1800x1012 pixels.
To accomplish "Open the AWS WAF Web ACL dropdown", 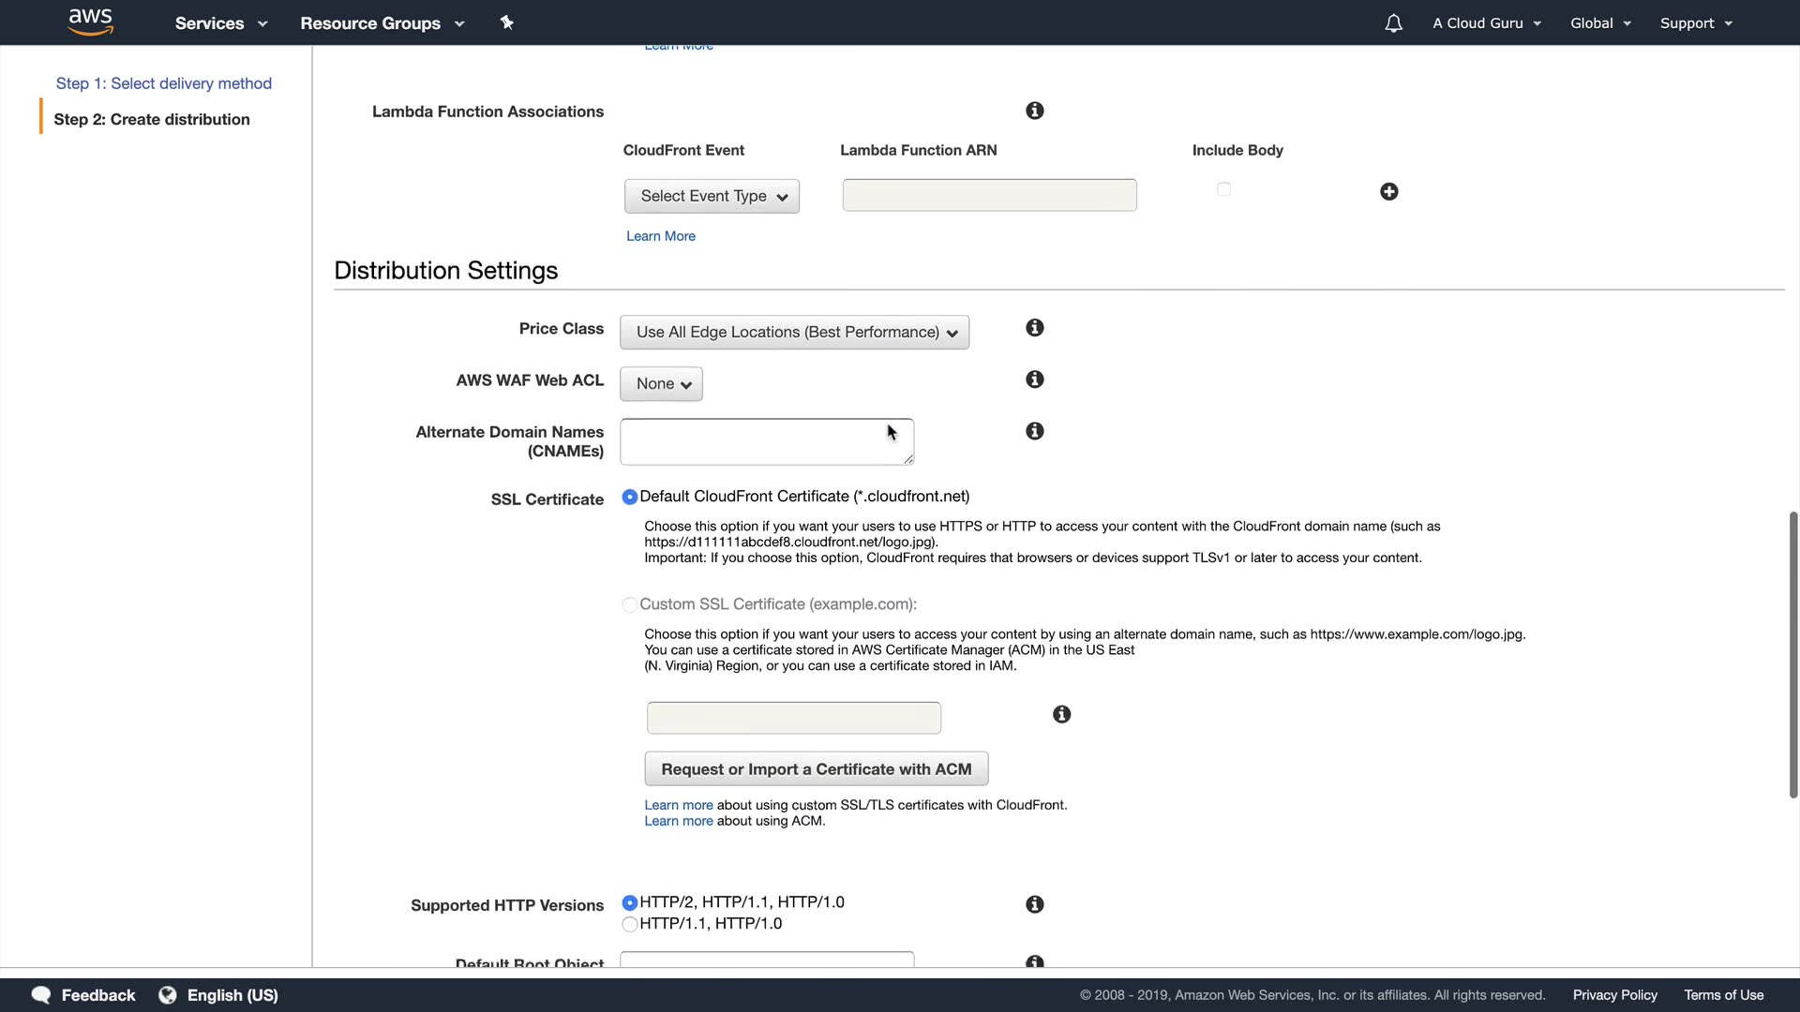I will click(661, 384).
